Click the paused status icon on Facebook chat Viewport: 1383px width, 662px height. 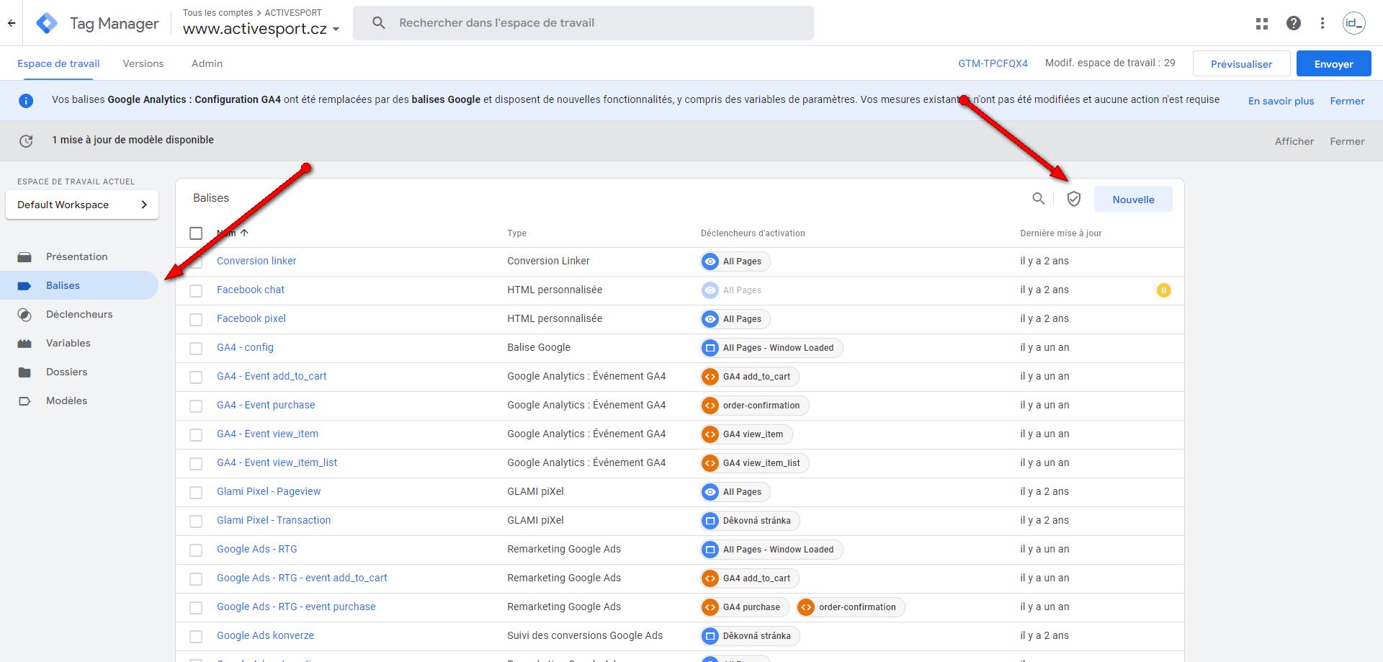1164,290
